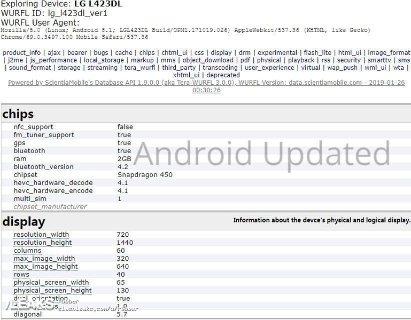This screenshot has height=320, width=411.
Task: Click the experimental link
Action: pos(277,53)
